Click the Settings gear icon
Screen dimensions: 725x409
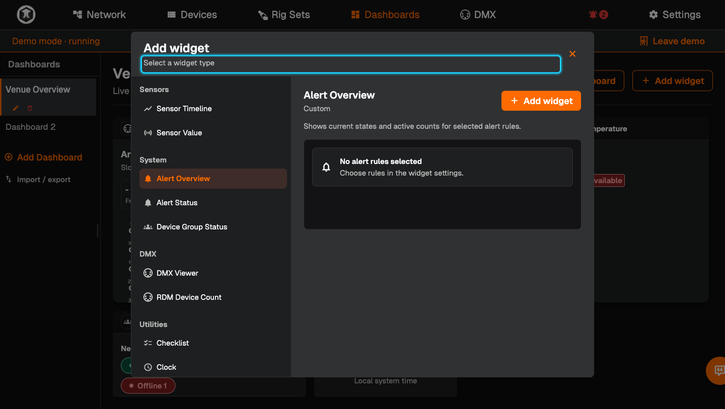coord(654,15)
